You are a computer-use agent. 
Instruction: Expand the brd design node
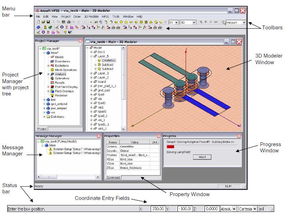click(x=44, y=100)
